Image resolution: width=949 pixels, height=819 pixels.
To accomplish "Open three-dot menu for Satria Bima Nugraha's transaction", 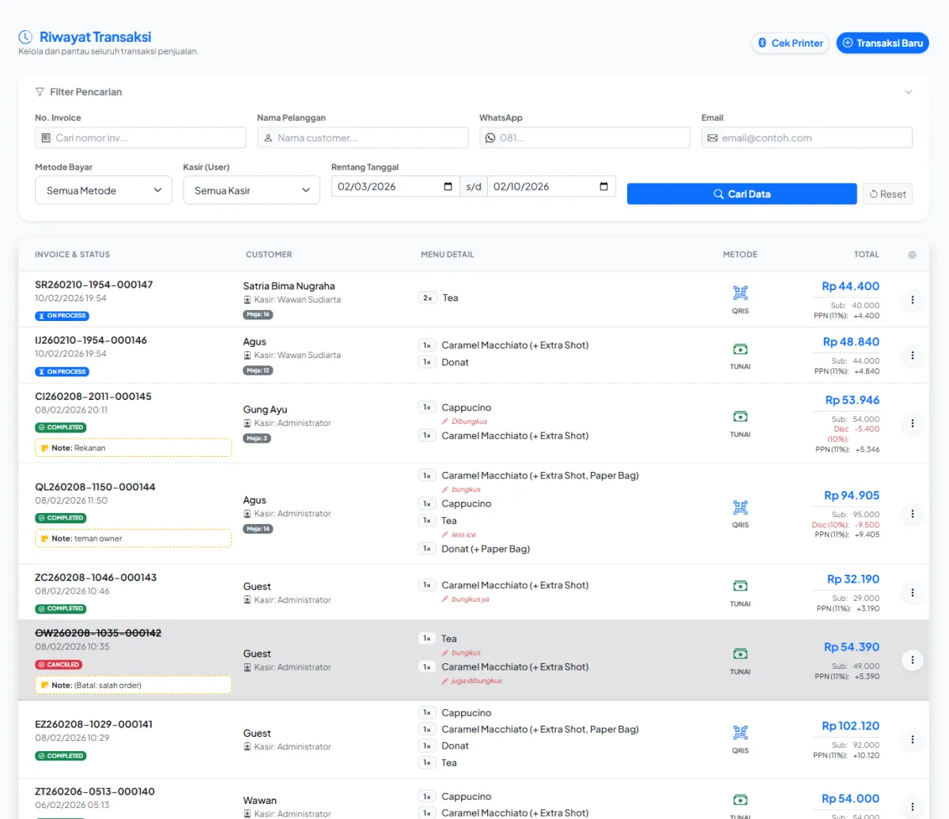I will [x=912, y=300].
